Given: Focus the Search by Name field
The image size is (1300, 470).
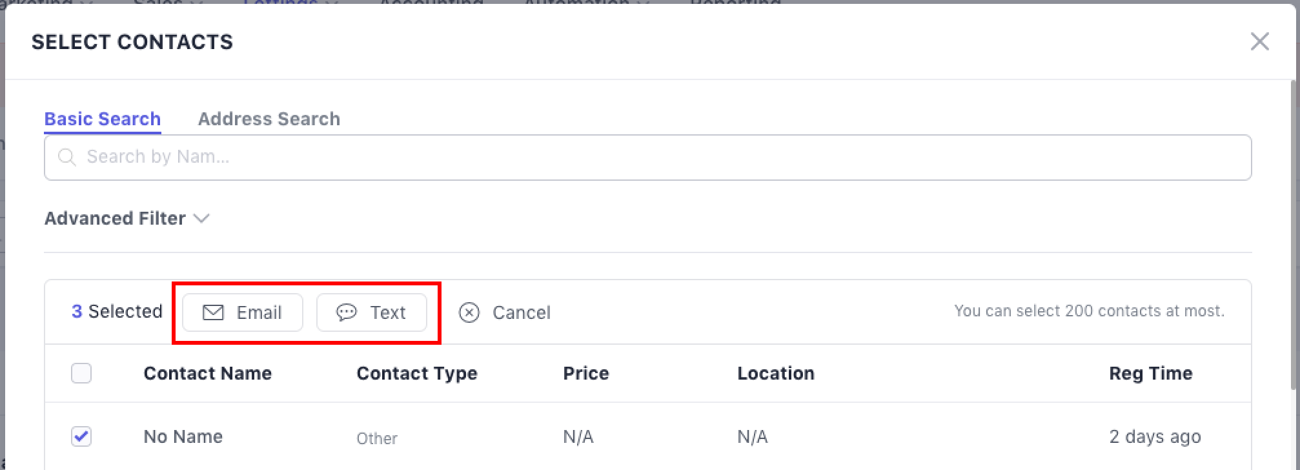Looking at the screenshot, I should [x=645, y=157].
